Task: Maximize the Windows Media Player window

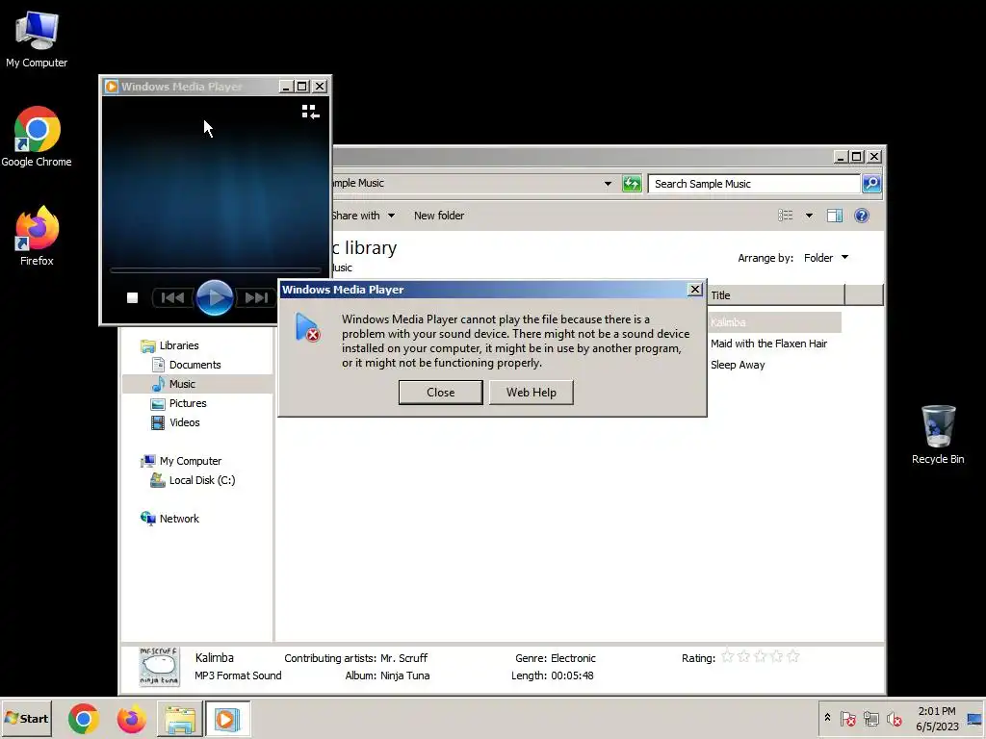Action: pos(302,87)
